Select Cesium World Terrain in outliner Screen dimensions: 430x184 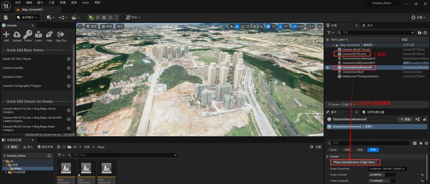click(x=356, y=49)
